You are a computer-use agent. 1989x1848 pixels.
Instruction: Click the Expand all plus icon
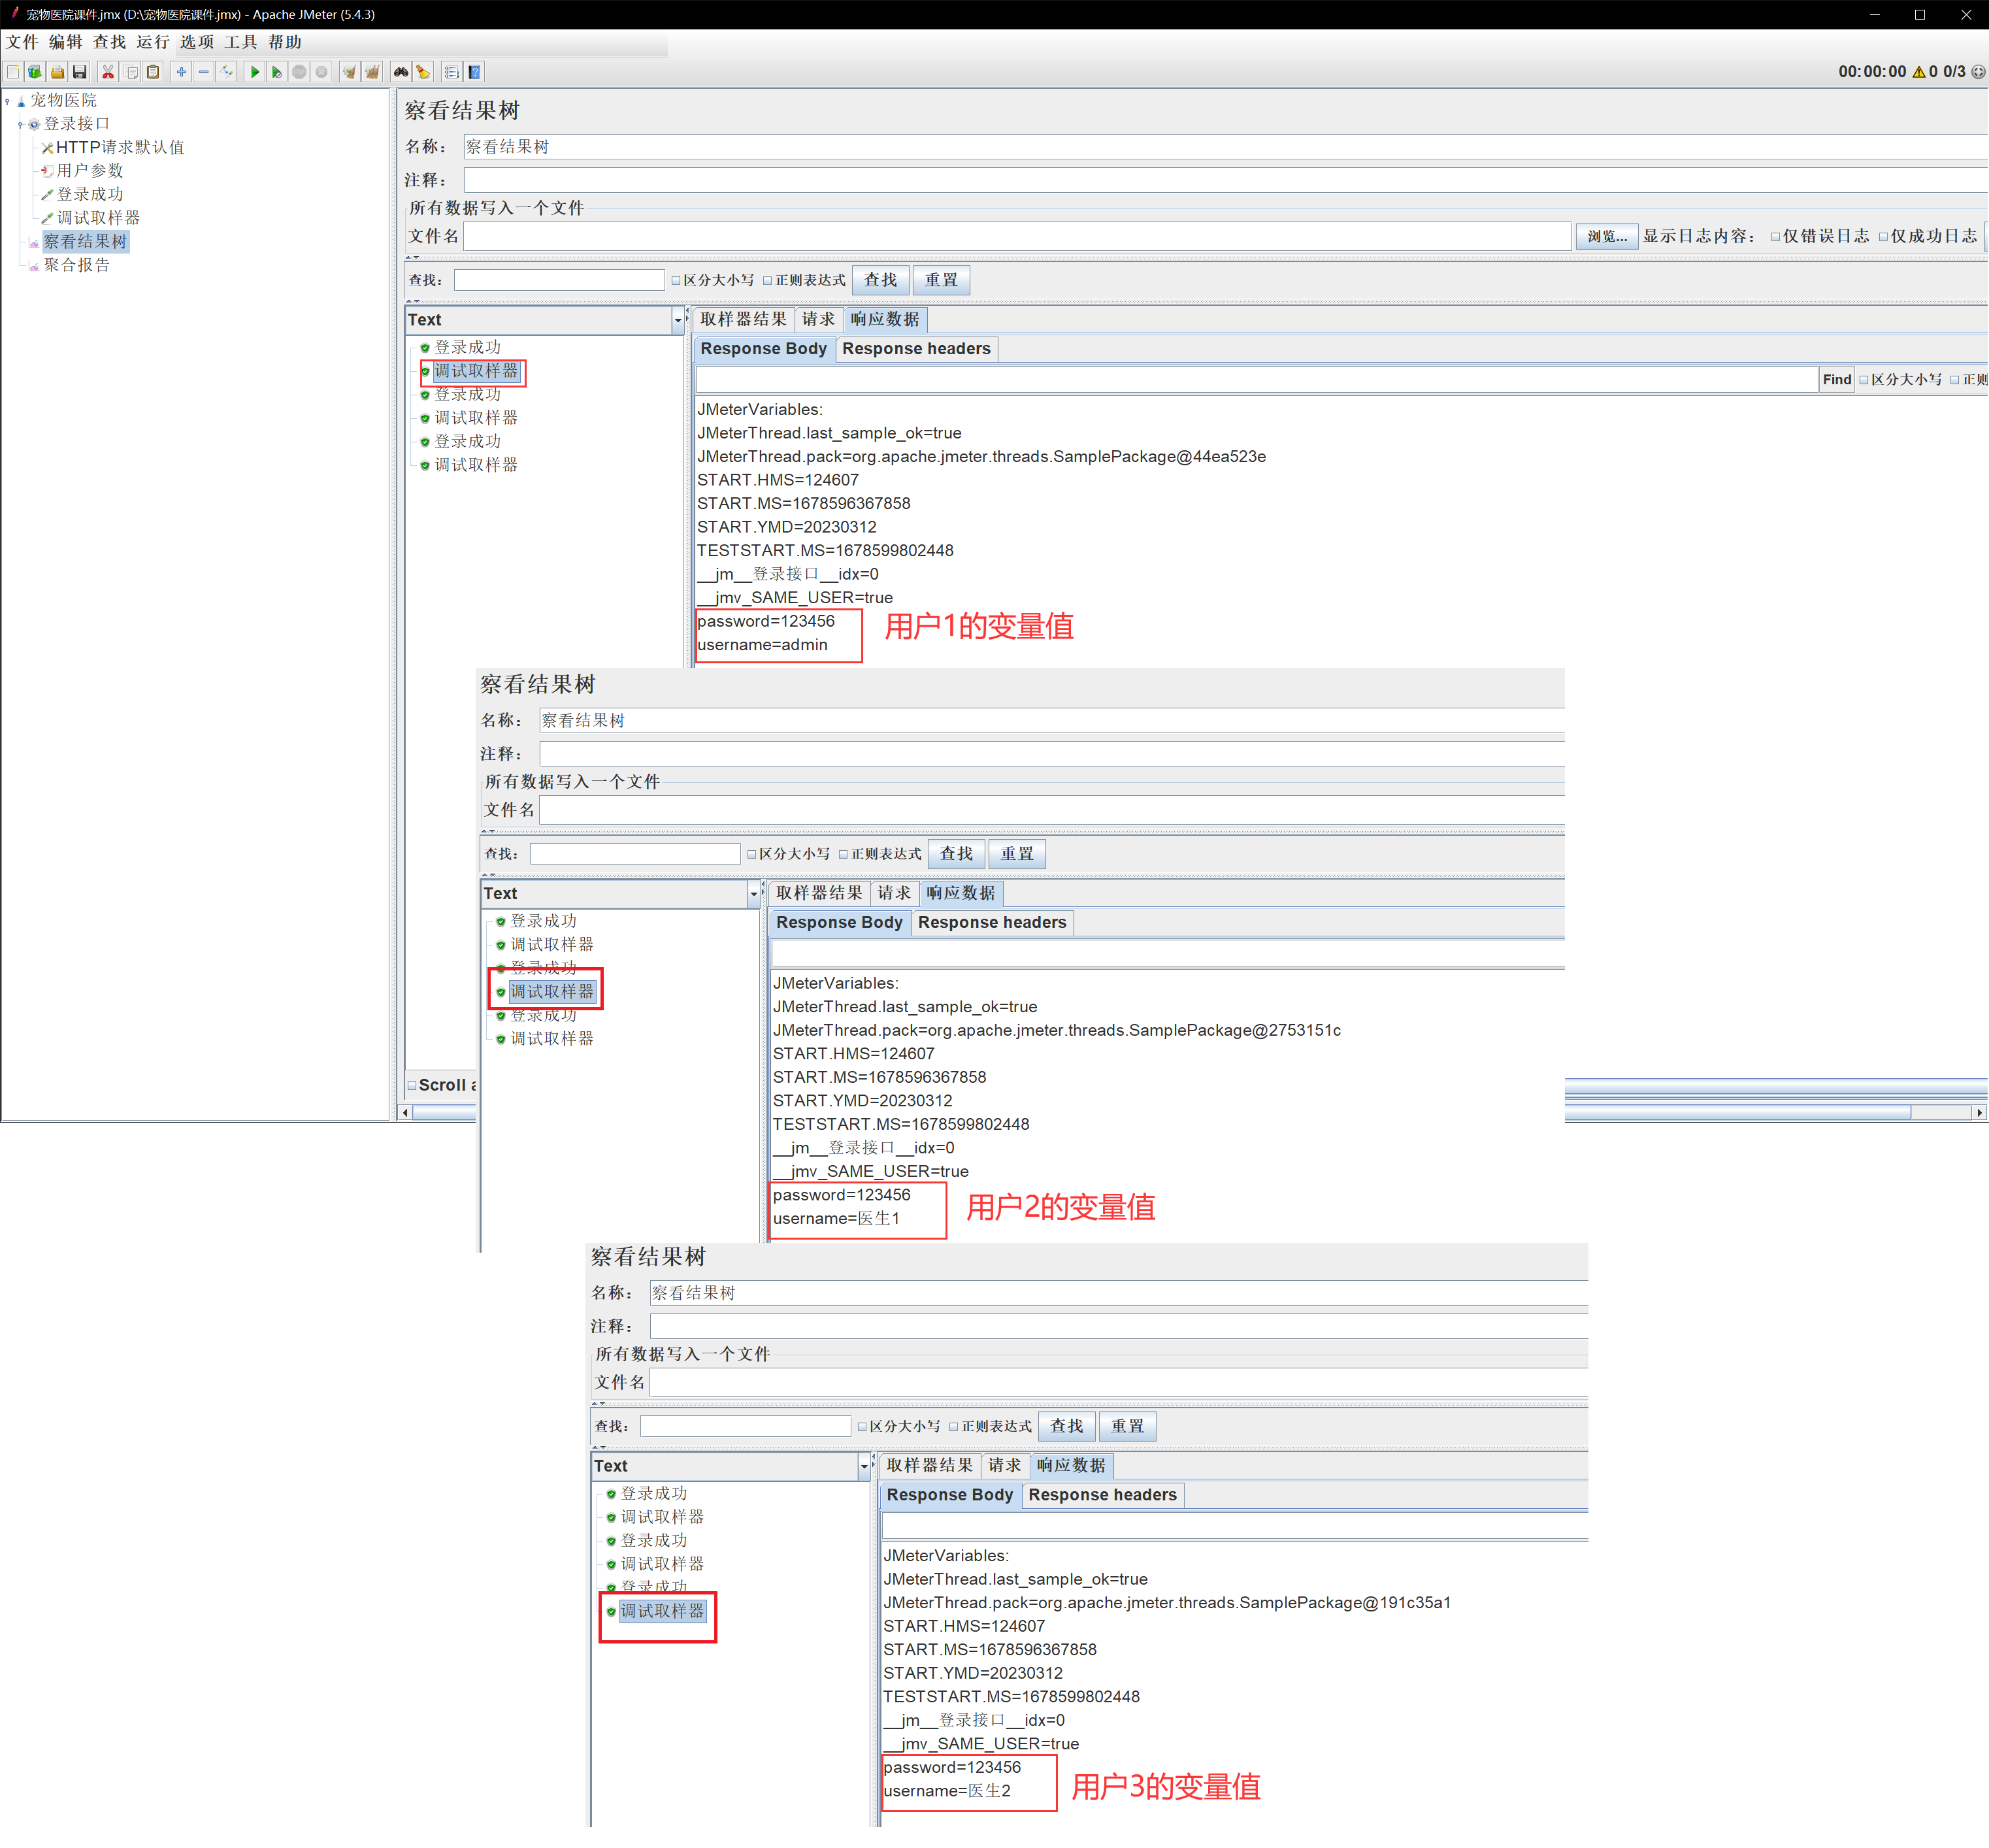coord(181,72)
